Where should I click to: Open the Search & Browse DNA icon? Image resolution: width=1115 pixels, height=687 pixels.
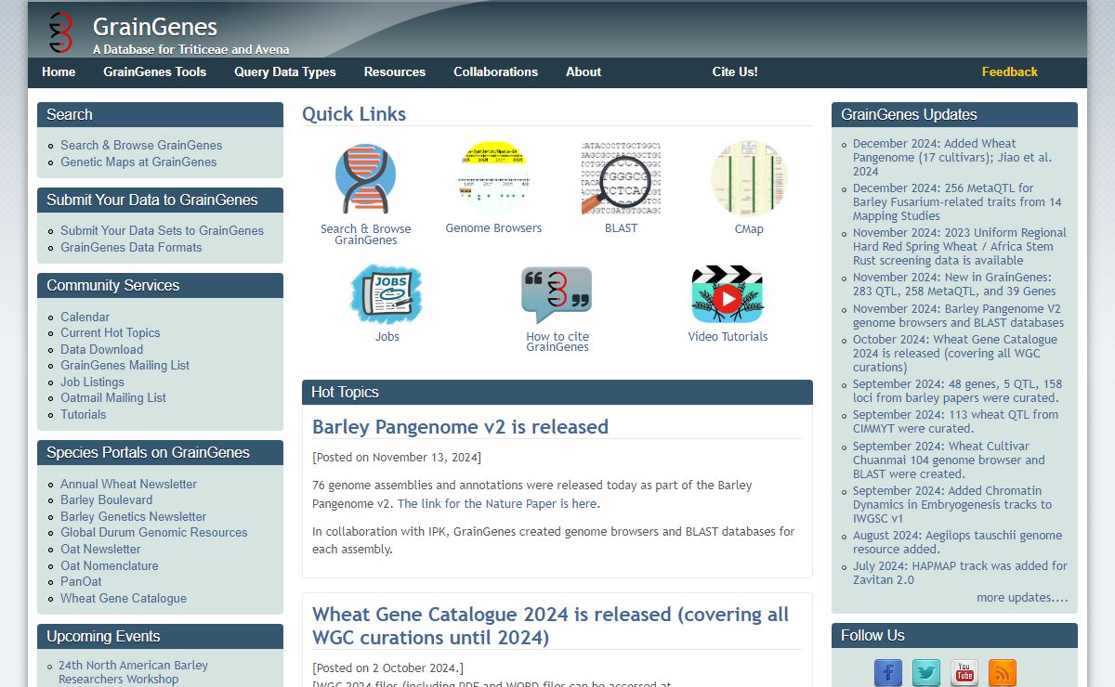click(365, 180)
